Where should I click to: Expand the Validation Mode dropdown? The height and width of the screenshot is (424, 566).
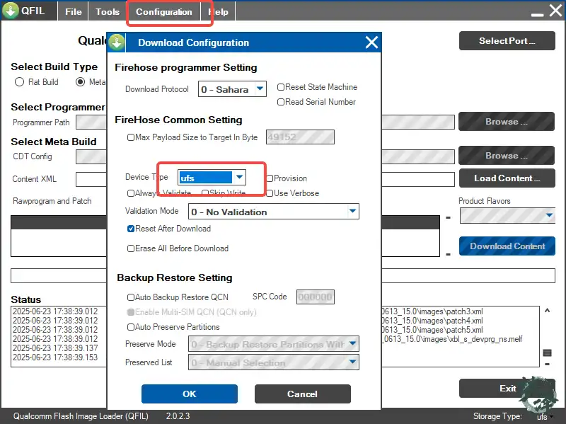[x=352, y=211]
